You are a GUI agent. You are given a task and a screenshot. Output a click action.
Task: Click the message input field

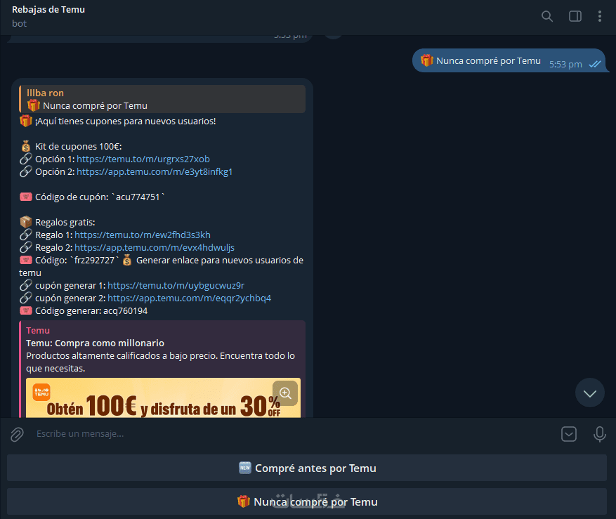(294, 434)
